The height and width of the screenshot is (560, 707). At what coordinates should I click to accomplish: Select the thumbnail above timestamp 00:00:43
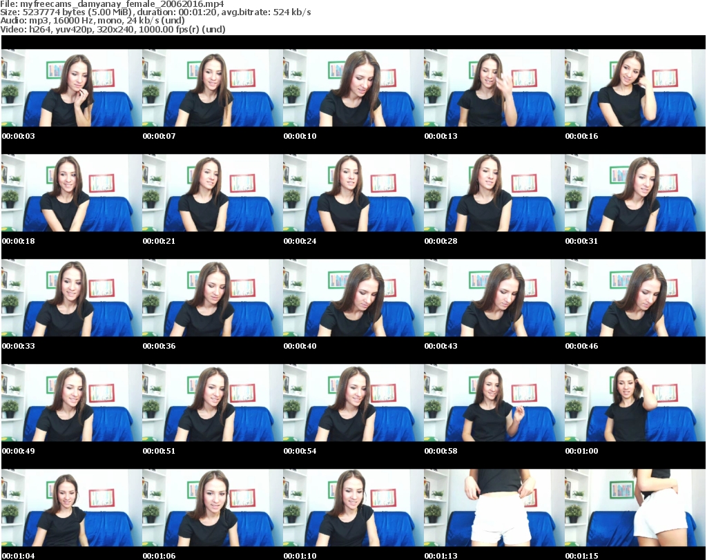click(494, 298)
